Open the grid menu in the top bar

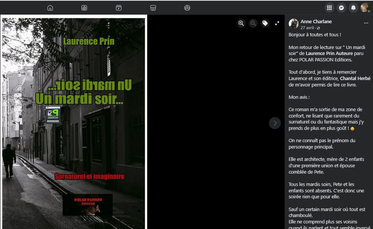[x=330, y=8]
